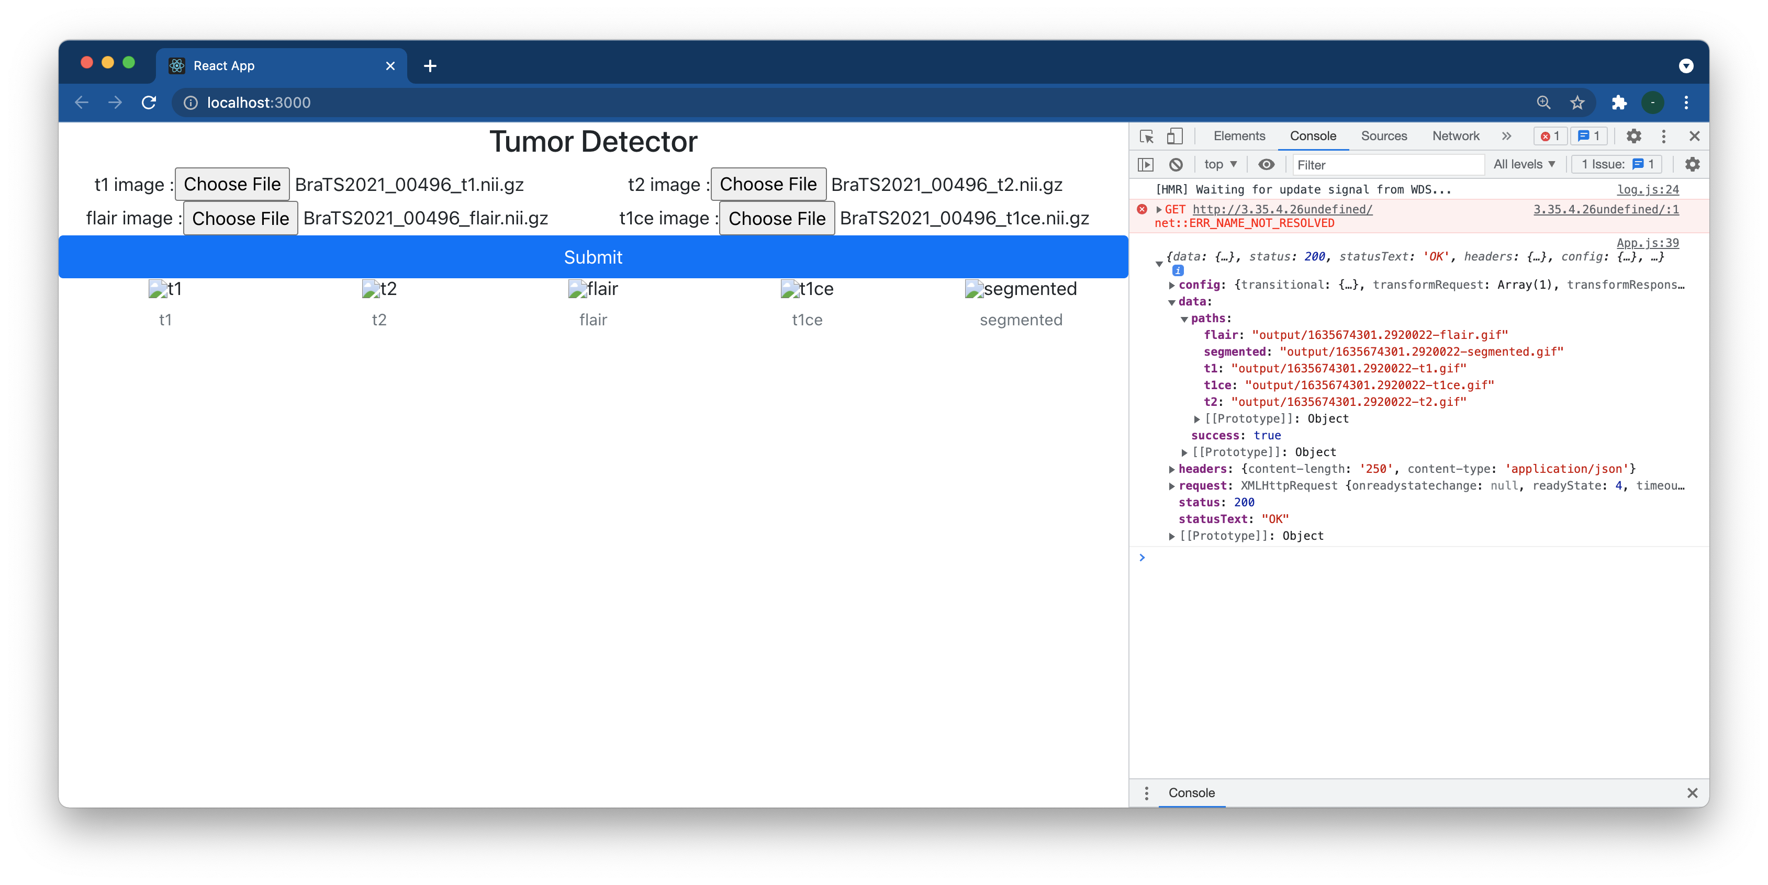Open the top context dropdown
Screen dimensions: 1768x885
pos(1219,165)
